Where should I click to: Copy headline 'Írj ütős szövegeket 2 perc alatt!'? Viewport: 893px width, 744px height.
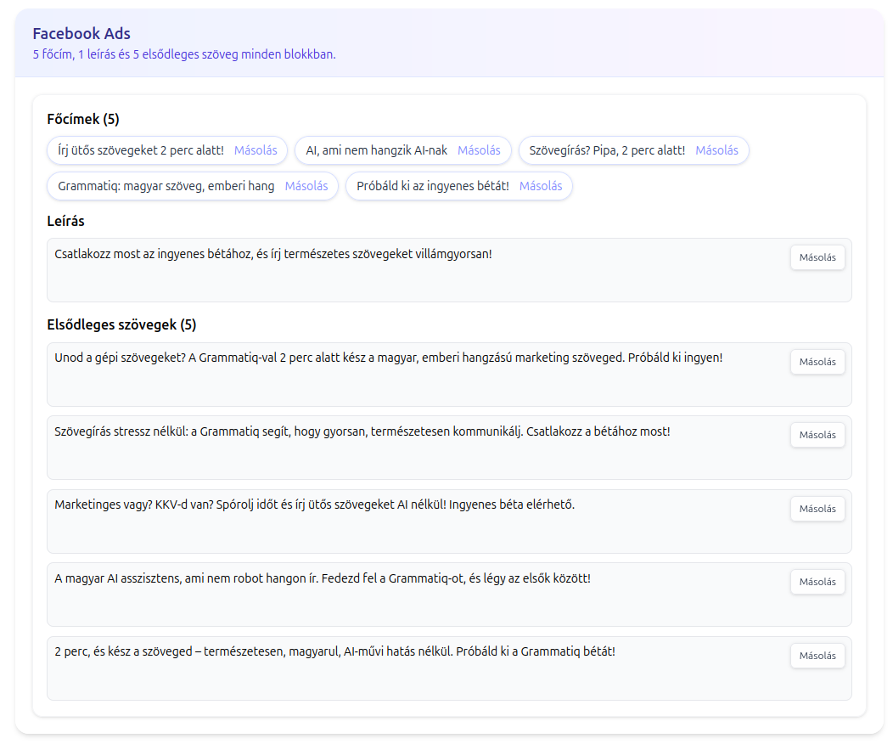coord(256,150)
